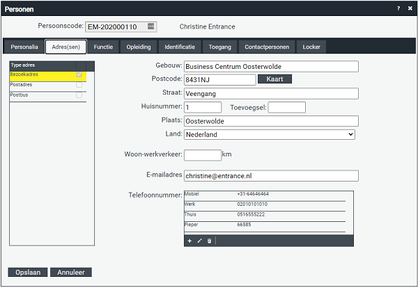418x288 pixels.
Task: Switch to the Toegang tab
Action: point(219,47)
